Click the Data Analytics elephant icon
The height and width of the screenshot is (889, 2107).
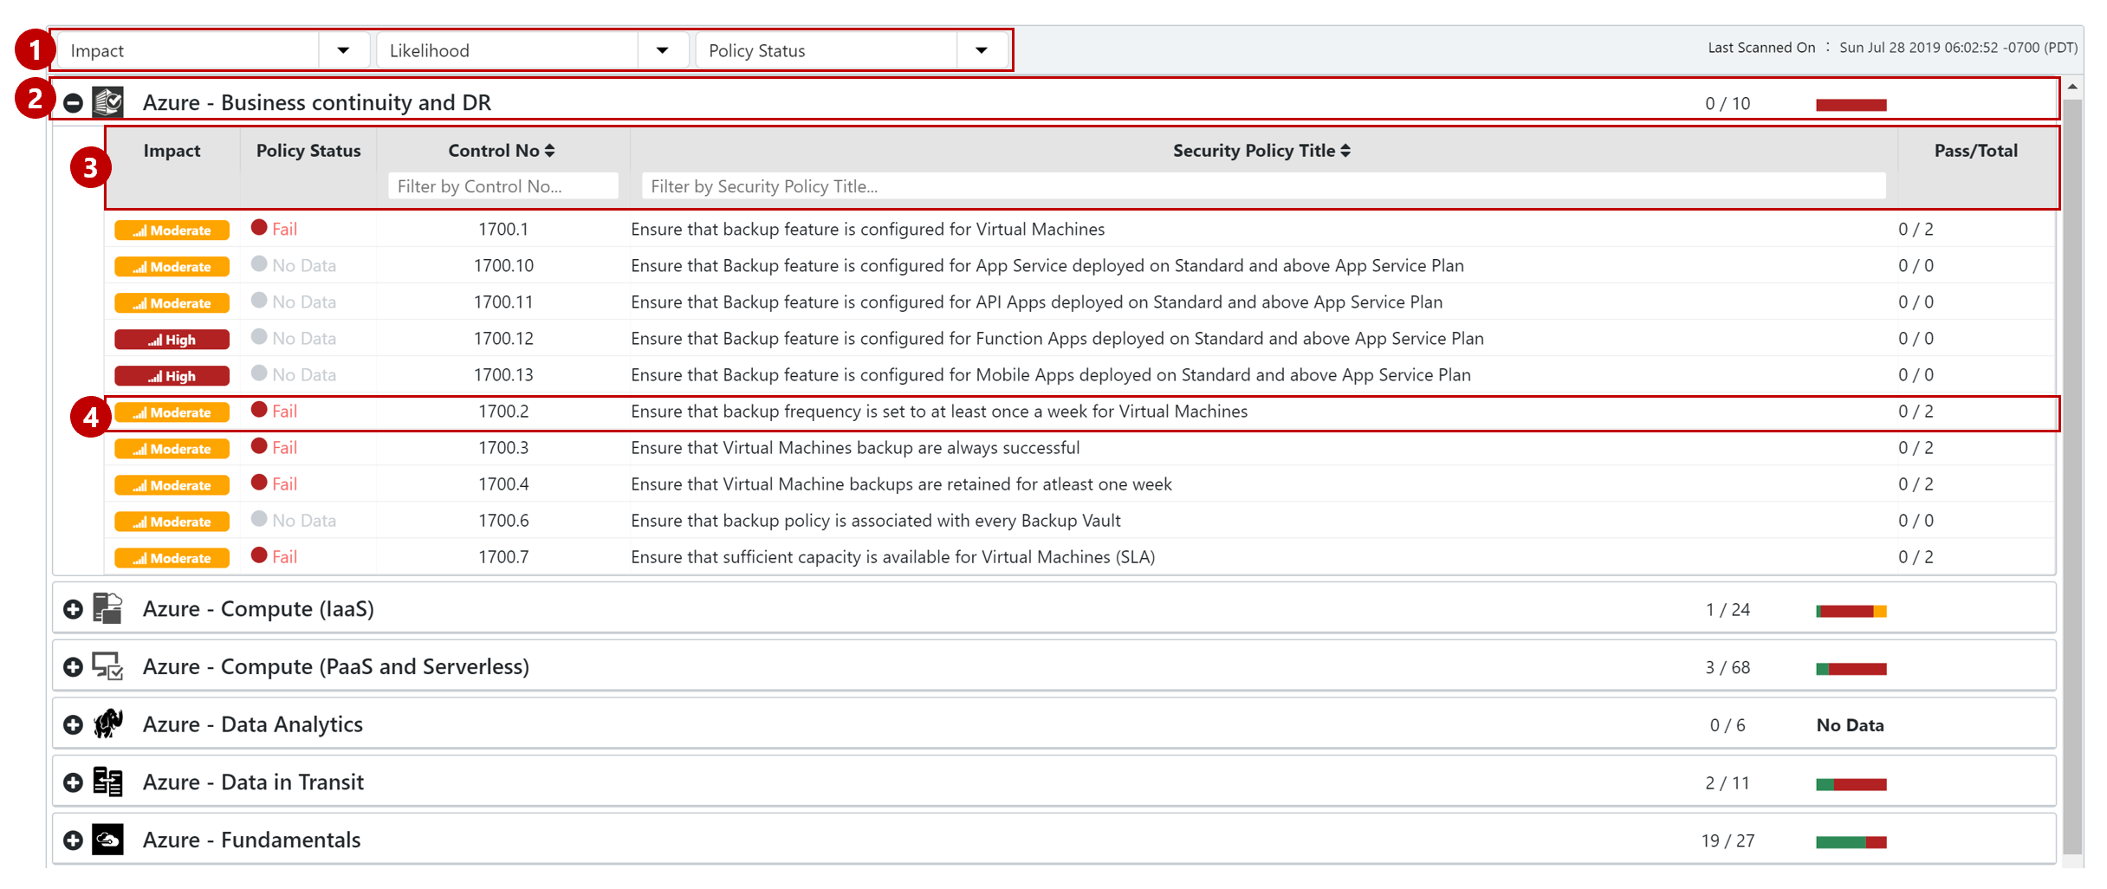click(x=108, y=724)
